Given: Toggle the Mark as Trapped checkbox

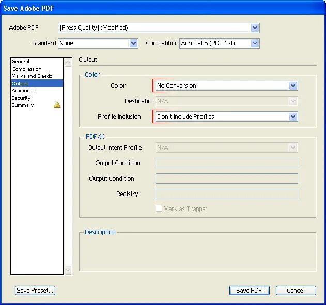Looking at the screenshot, I should coord(159,208).
